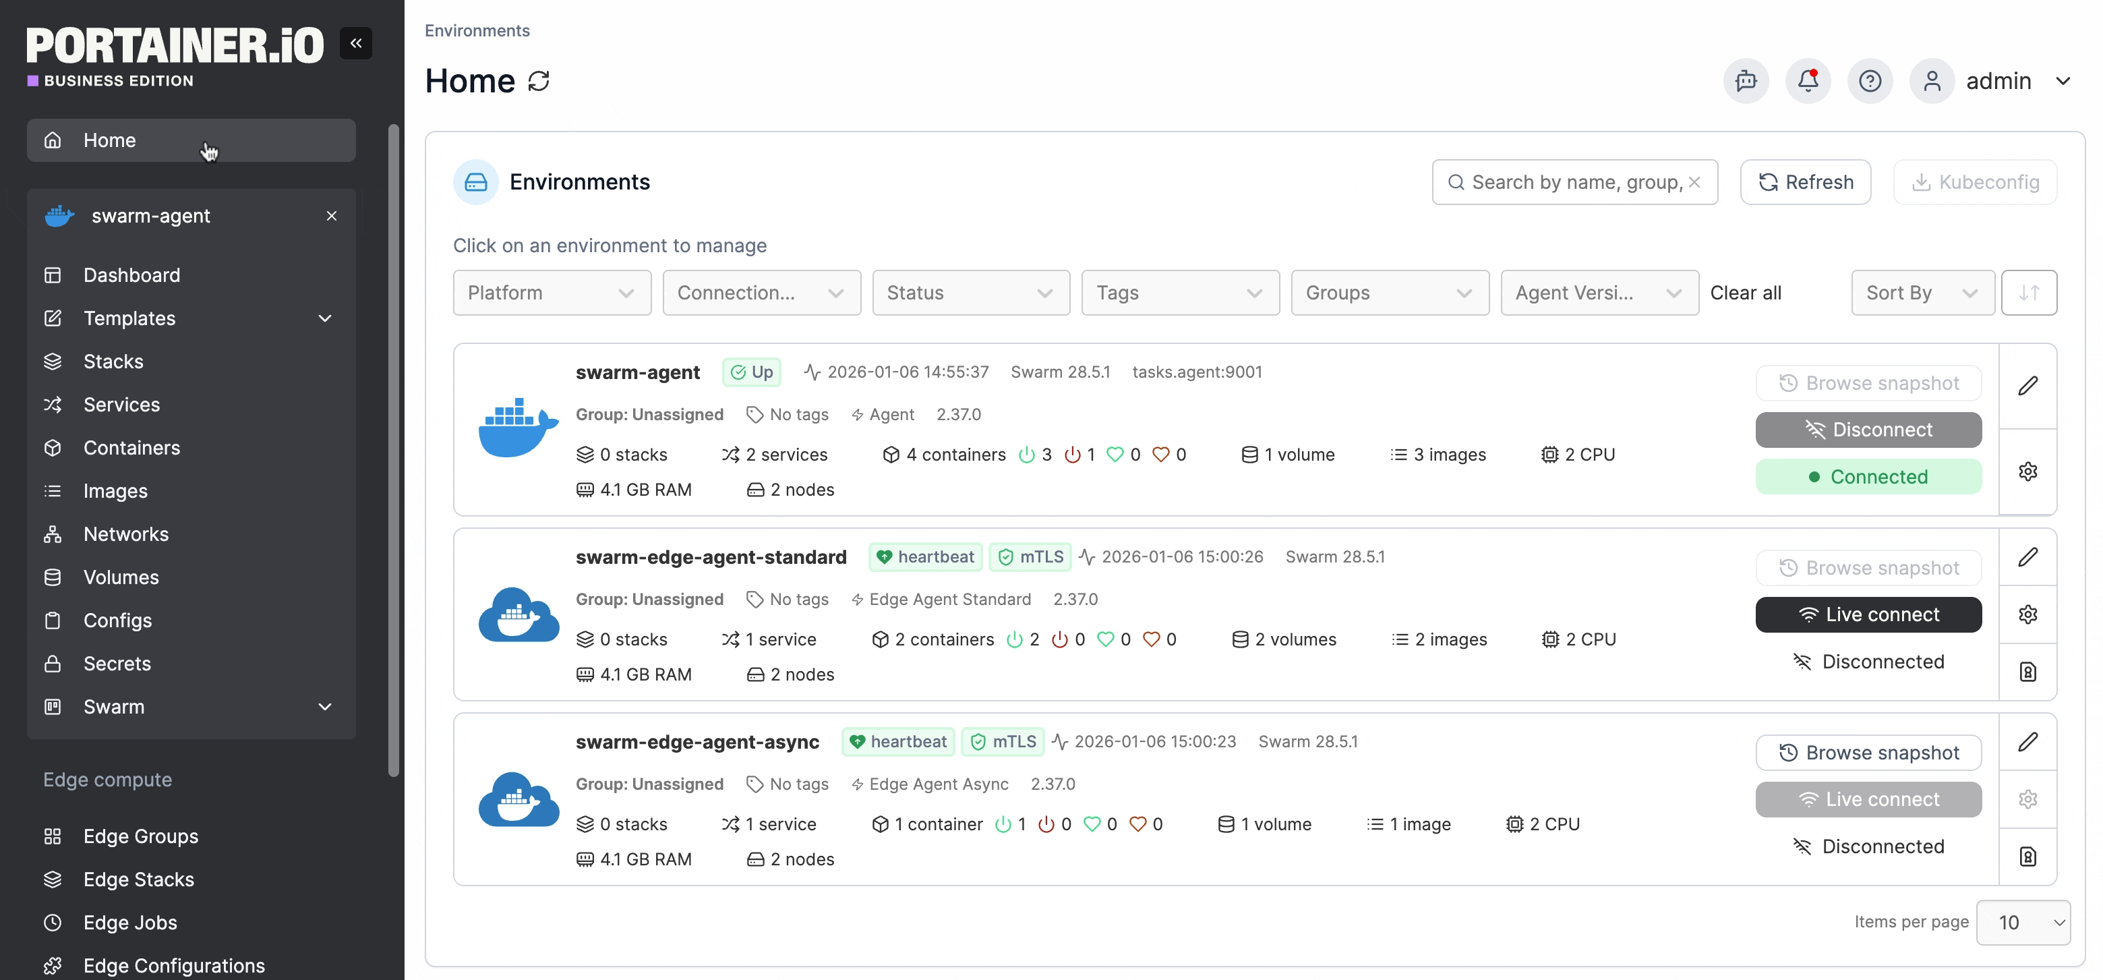Viewport: 2103px width, 980px height.
Task: Toggle the sort order direction button
Action: (2029, 293)
